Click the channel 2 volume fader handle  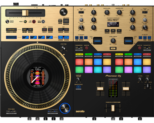pos(126,89)
